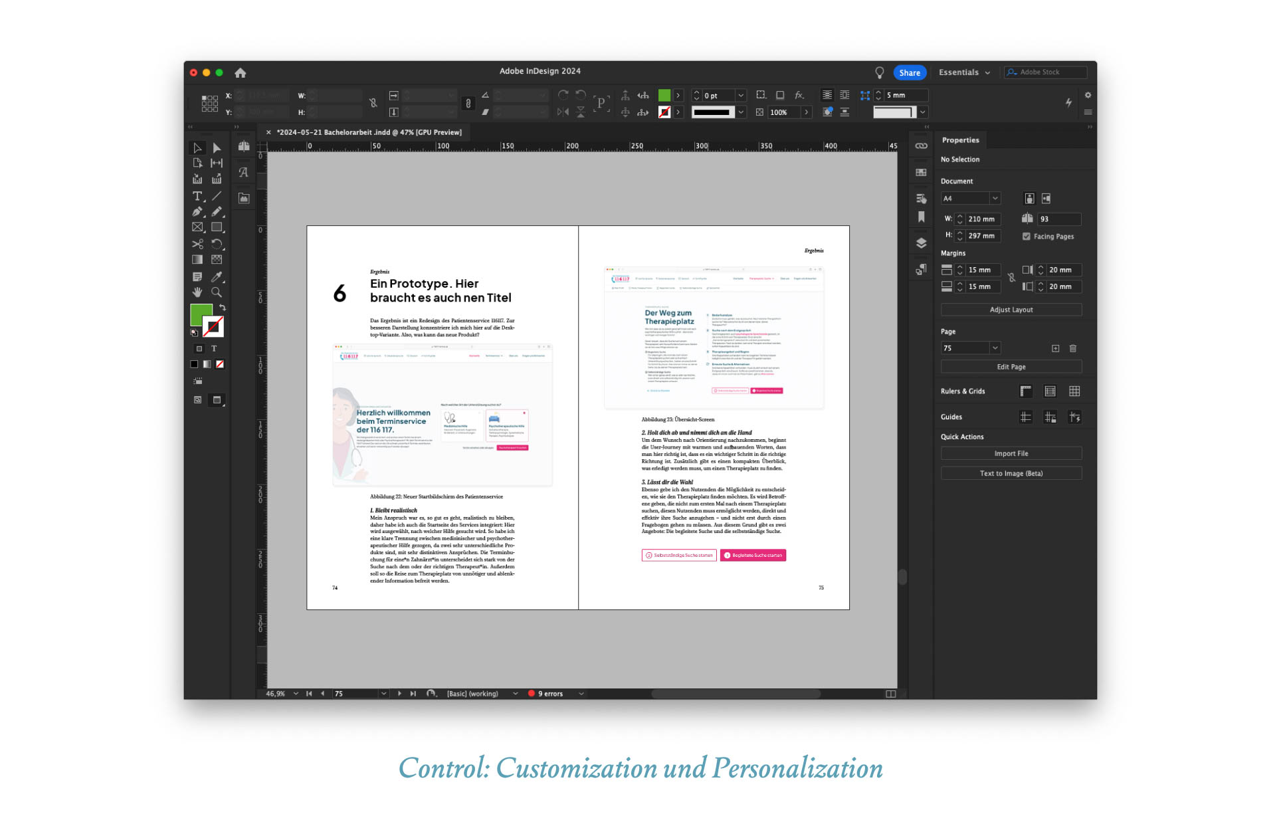Toggle show rulers button
Viewport: 1281px width, 828px height.
tap(1026, 391)
